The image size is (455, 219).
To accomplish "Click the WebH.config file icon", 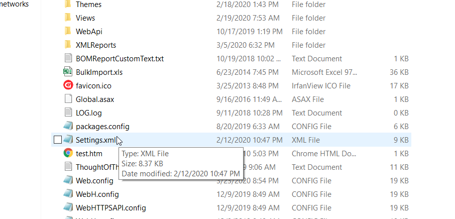I will coord(68,194).
